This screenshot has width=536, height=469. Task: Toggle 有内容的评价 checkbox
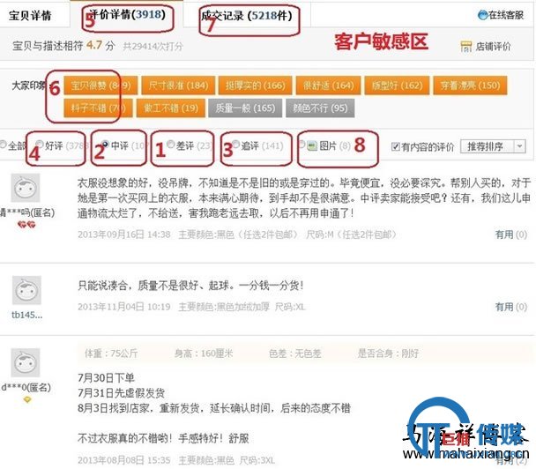(396, 146)
